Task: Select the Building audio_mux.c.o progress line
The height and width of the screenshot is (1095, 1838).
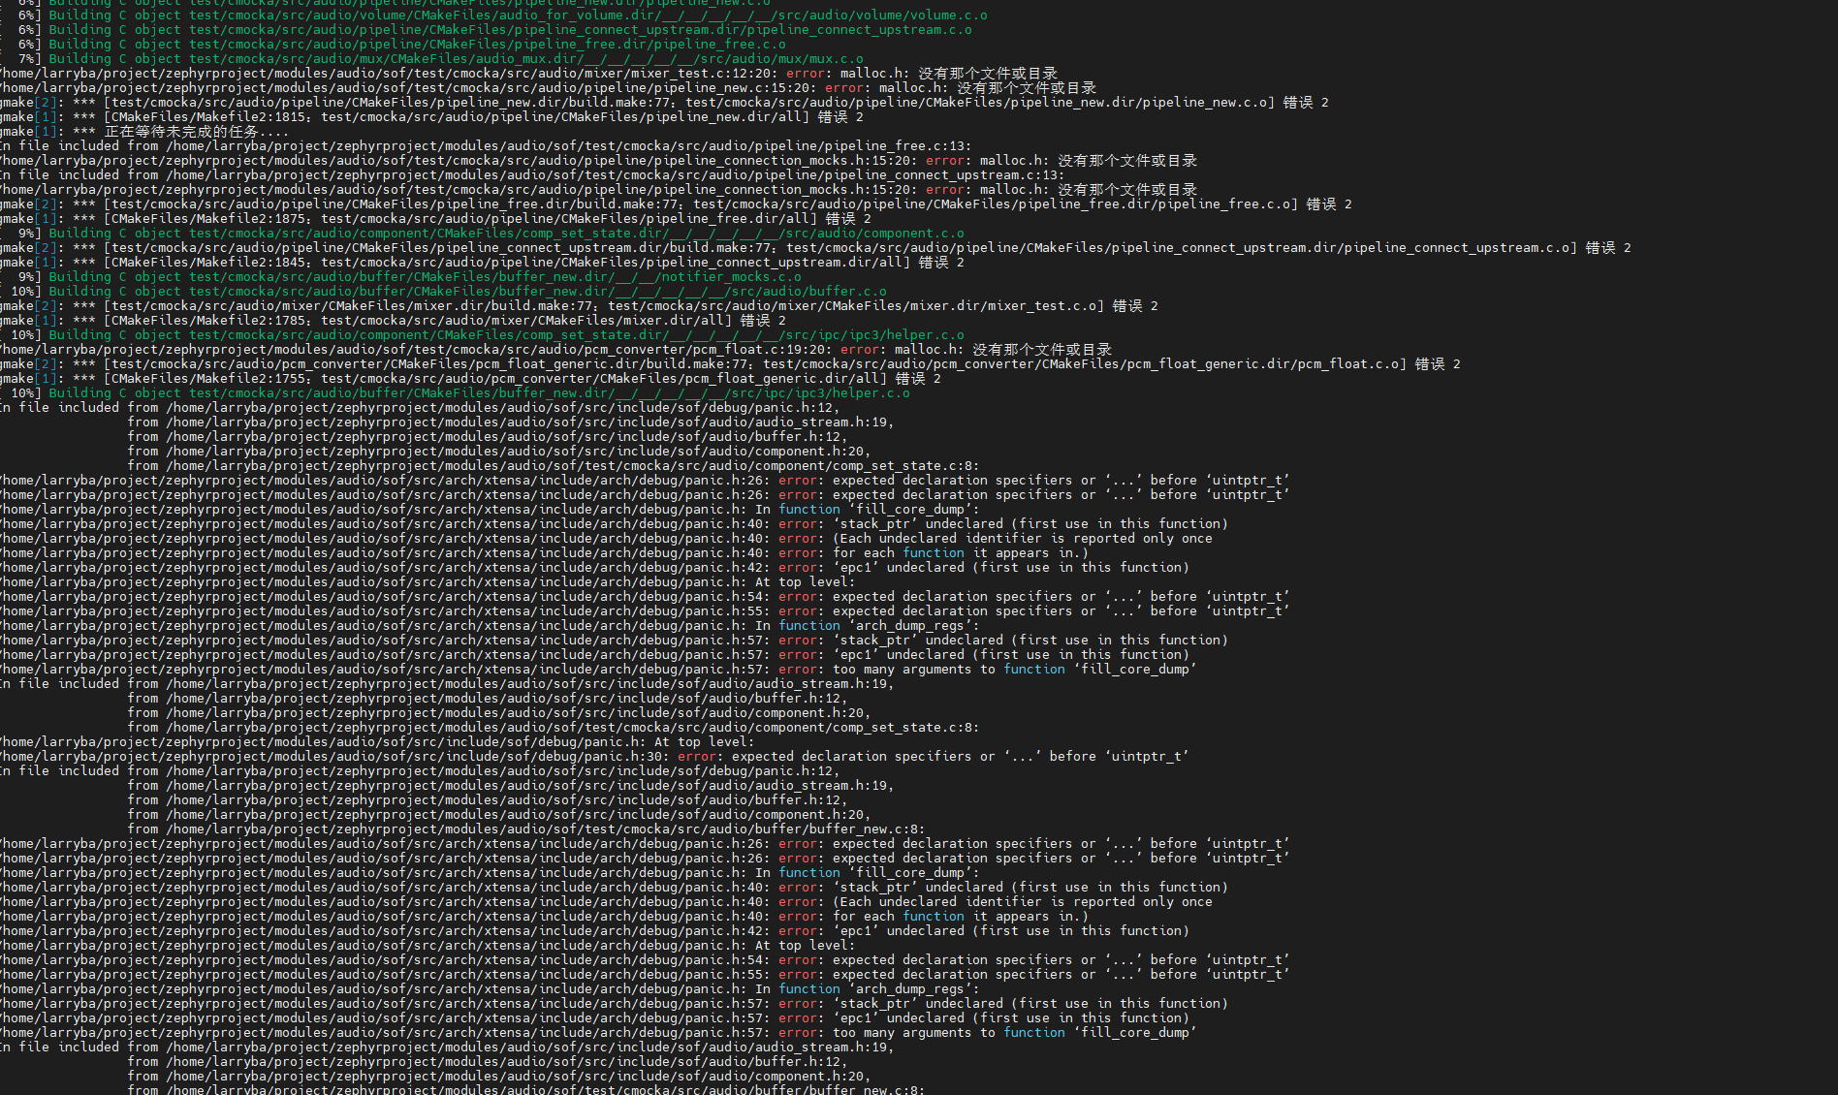Action: pos(427,58)
